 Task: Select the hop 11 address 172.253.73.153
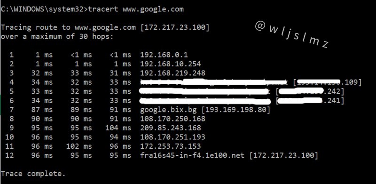click(171, 146)
